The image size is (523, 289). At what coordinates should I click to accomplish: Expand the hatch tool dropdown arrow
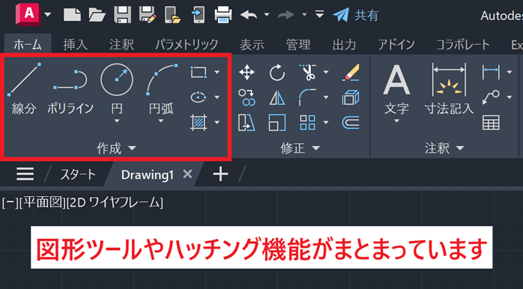point(217,122)
